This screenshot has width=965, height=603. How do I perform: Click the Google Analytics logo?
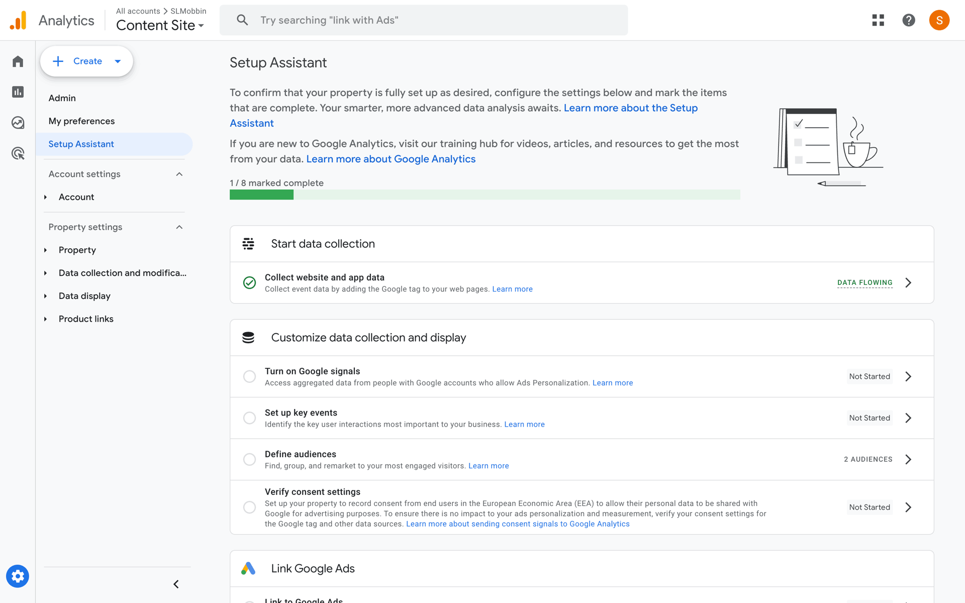pos(18,20)
